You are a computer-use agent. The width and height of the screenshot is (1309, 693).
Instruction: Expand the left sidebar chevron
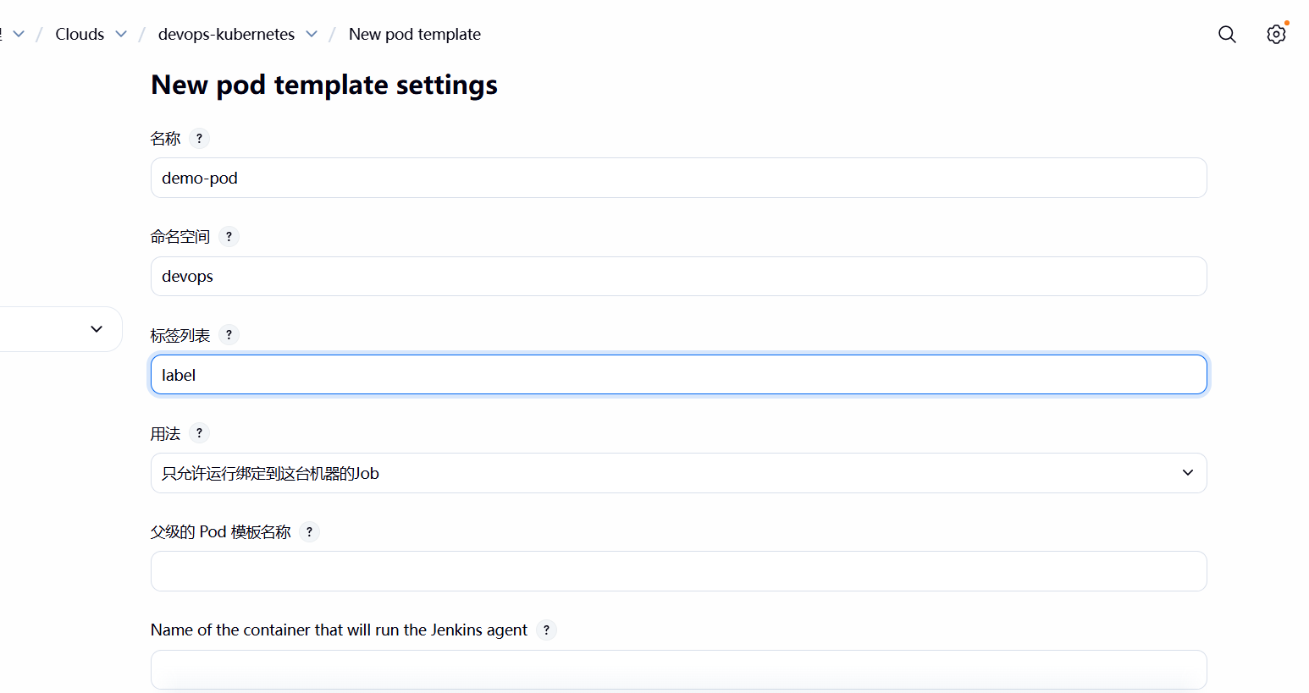(x=97, y=329)
